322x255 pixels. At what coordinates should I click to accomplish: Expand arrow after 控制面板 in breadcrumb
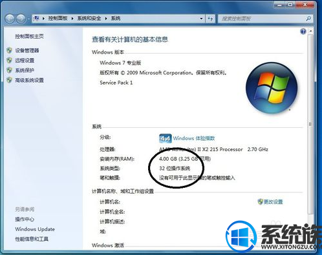(72, 19)
